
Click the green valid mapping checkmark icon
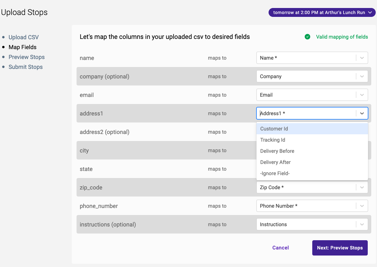coord(307,37)
